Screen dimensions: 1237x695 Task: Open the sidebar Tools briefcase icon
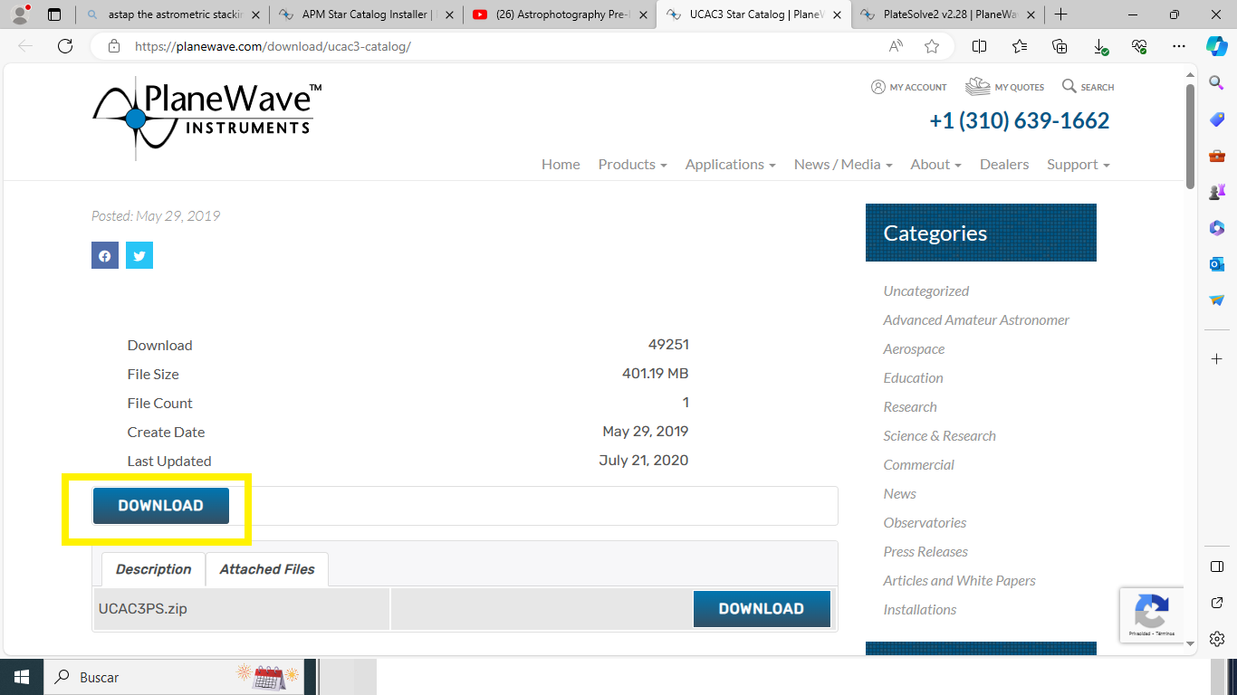[1217, 156]
